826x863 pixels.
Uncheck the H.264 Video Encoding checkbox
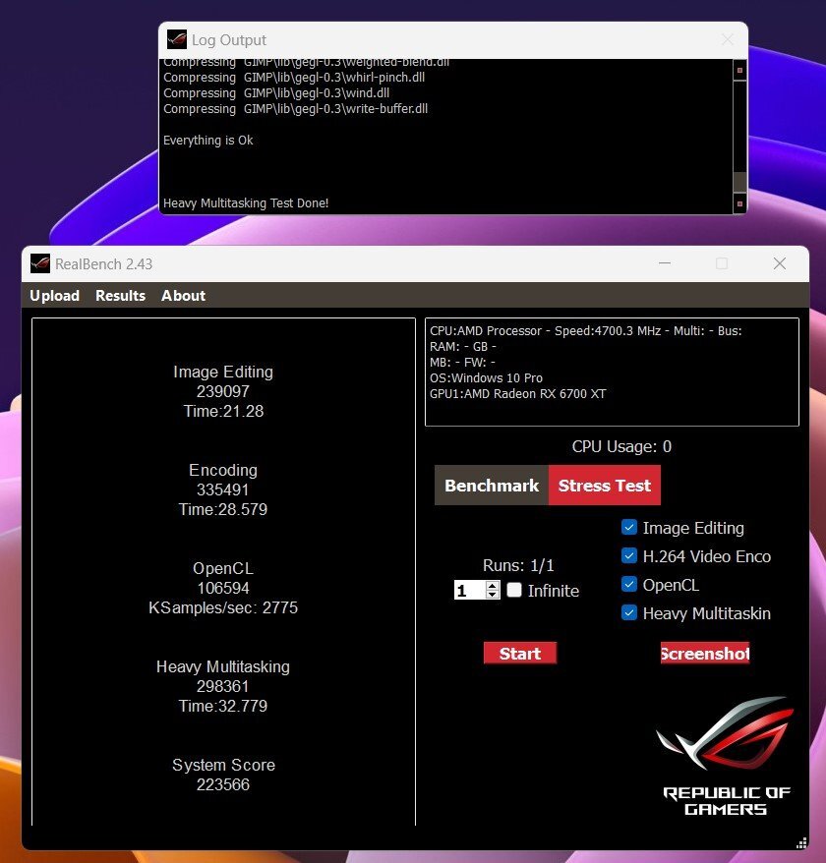click(629, 556)
